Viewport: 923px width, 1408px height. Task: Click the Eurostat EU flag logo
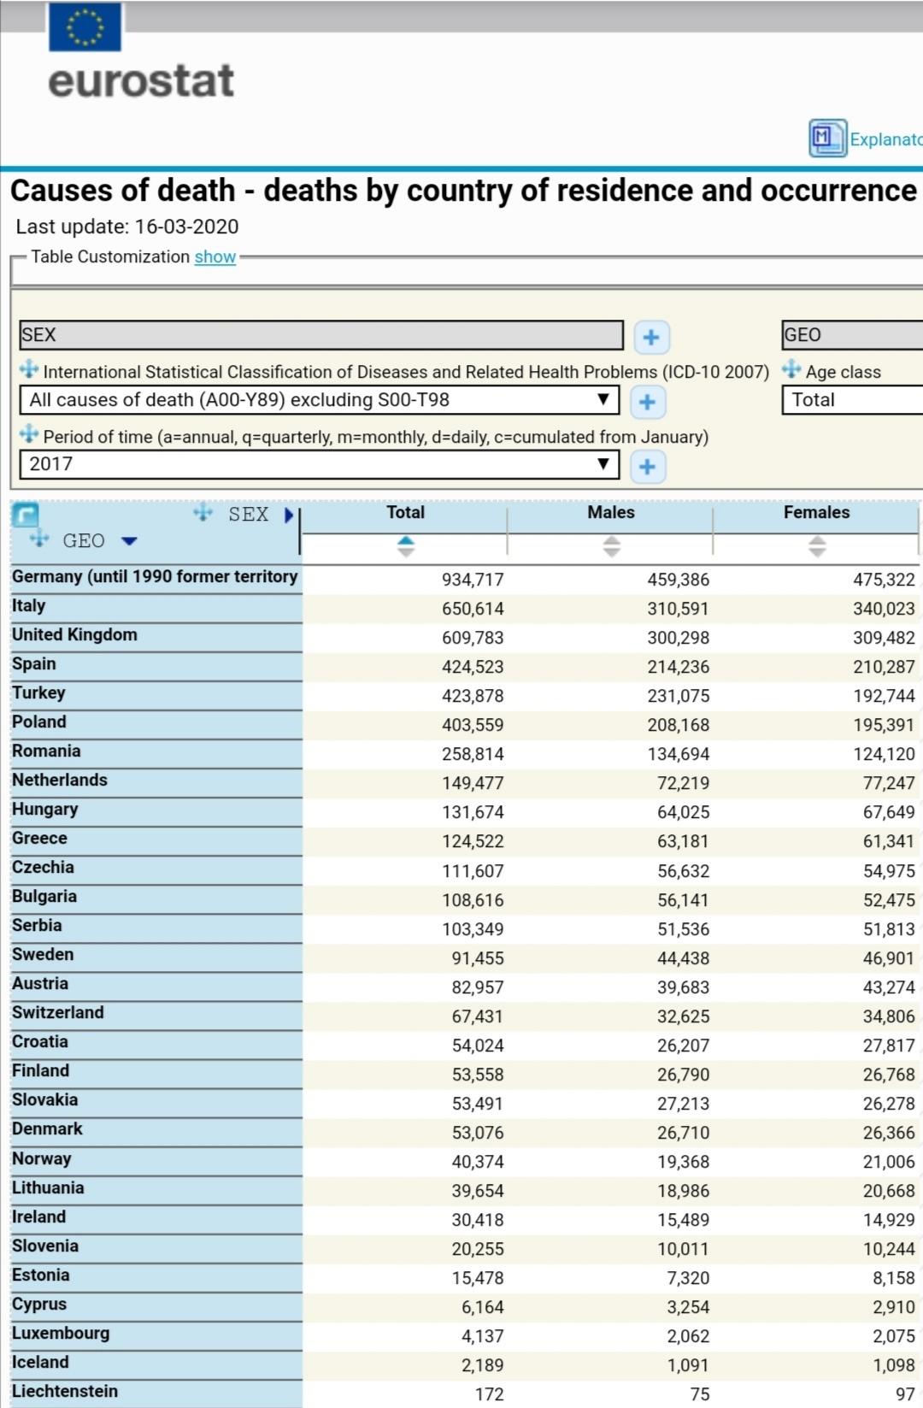pyautogui.click(x=85, y=27)
